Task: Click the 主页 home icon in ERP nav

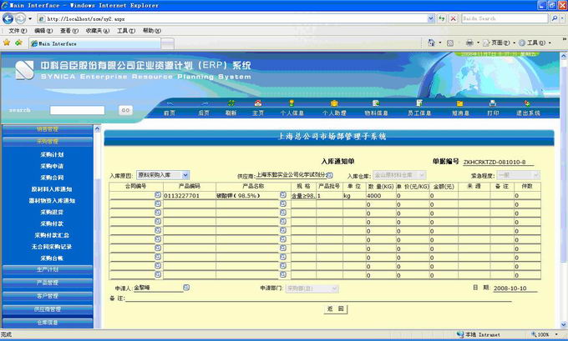Action: point(258,103)
